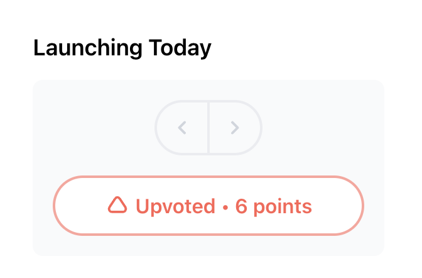Remove your upvote from this launch
This screenshot has height=278, width=422.
(x=208, y=206)
